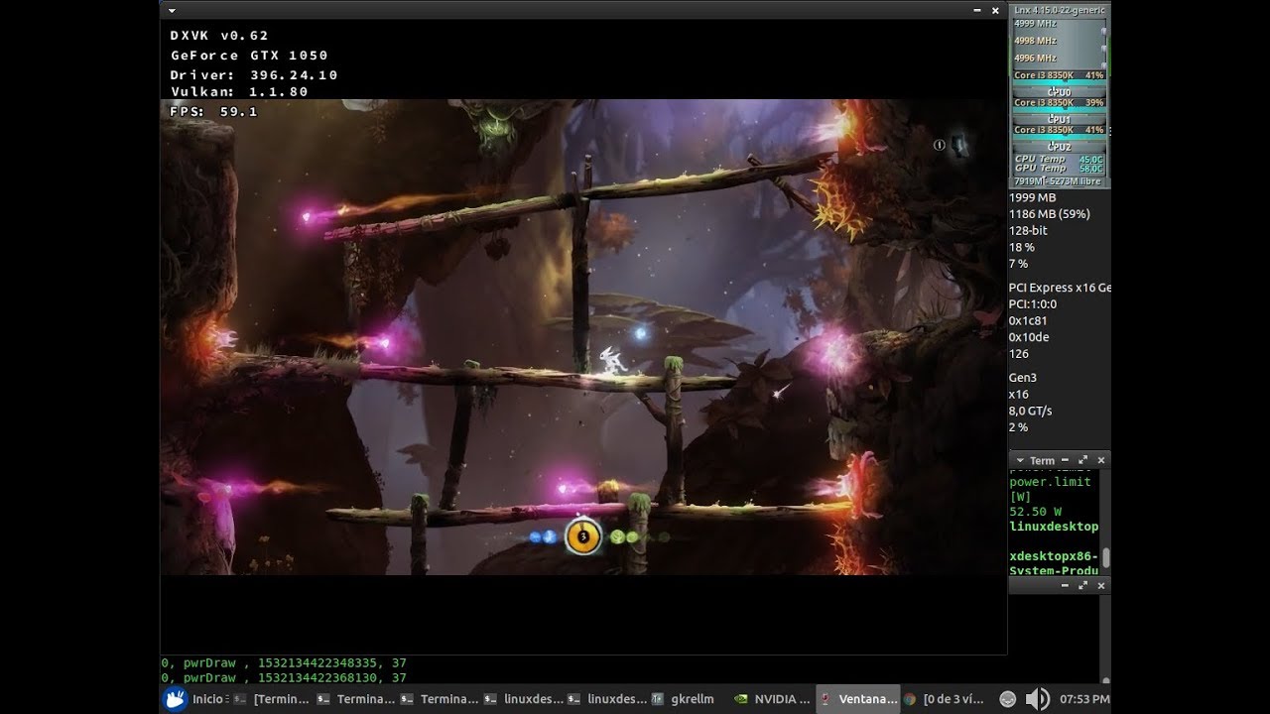Click the gkrellm monitor icon in taskbar
1270x714 pixels.
coord(658,699)
